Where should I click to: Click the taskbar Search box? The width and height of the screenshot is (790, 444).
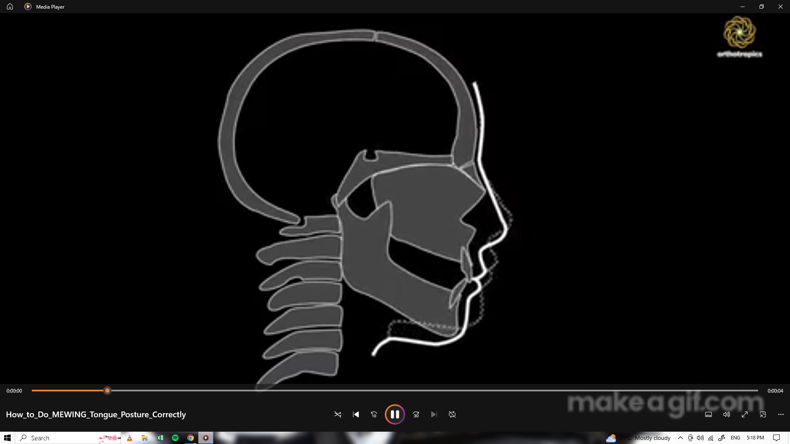pyautogui.click(x=62, y=438)
